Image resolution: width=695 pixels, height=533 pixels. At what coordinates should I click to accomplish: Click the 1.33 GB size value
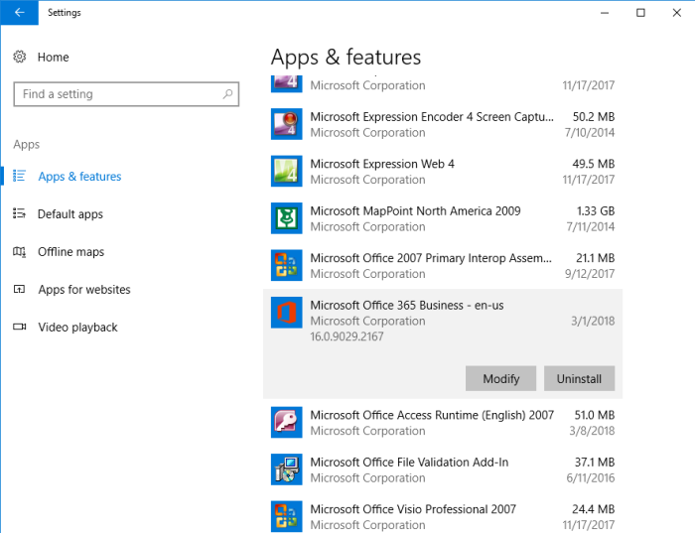(x=596, y=210)
